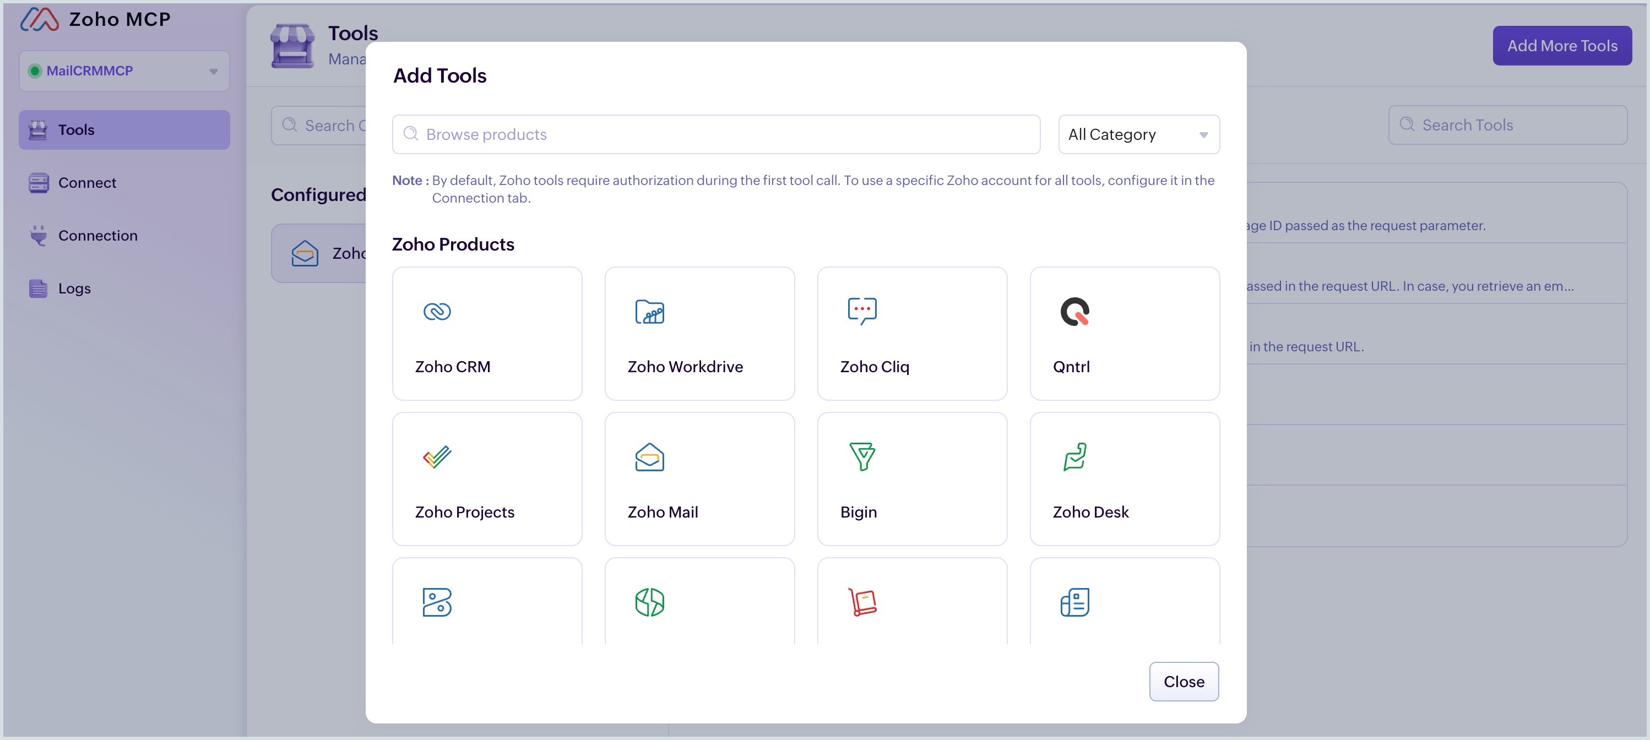Focus the Browse products search field
The width and height of the screenshot is (1650, 740).
(716, 134)
